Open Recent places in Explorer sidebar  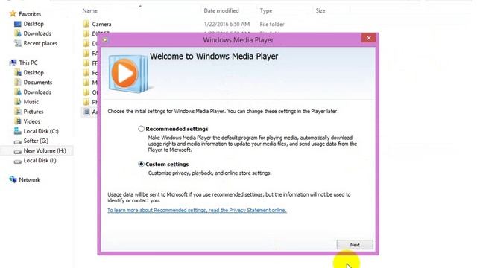(x=40, y=43)
